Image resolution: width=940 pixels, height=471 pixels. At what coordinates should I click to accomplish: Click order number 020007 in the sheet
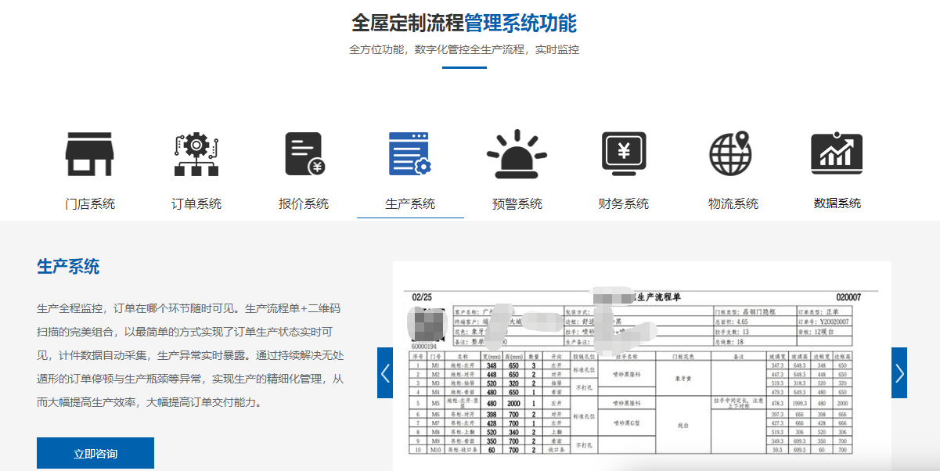(x=848, y=297)
